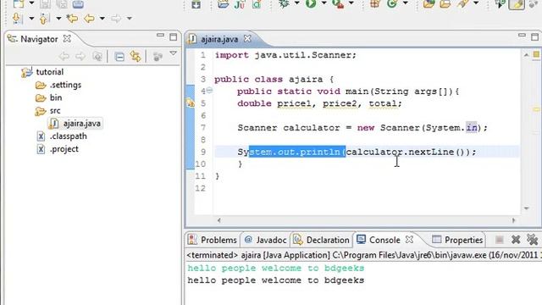The image size is (542, 305).
Task: Click the Open Type icon
Action: [429, 3]
